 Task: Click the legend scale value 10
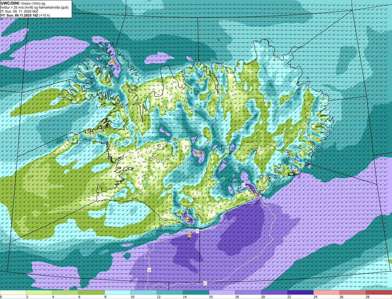click(x=132, y=297)
